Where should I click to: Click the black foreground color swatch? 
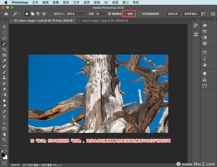(x=3, y=155)
